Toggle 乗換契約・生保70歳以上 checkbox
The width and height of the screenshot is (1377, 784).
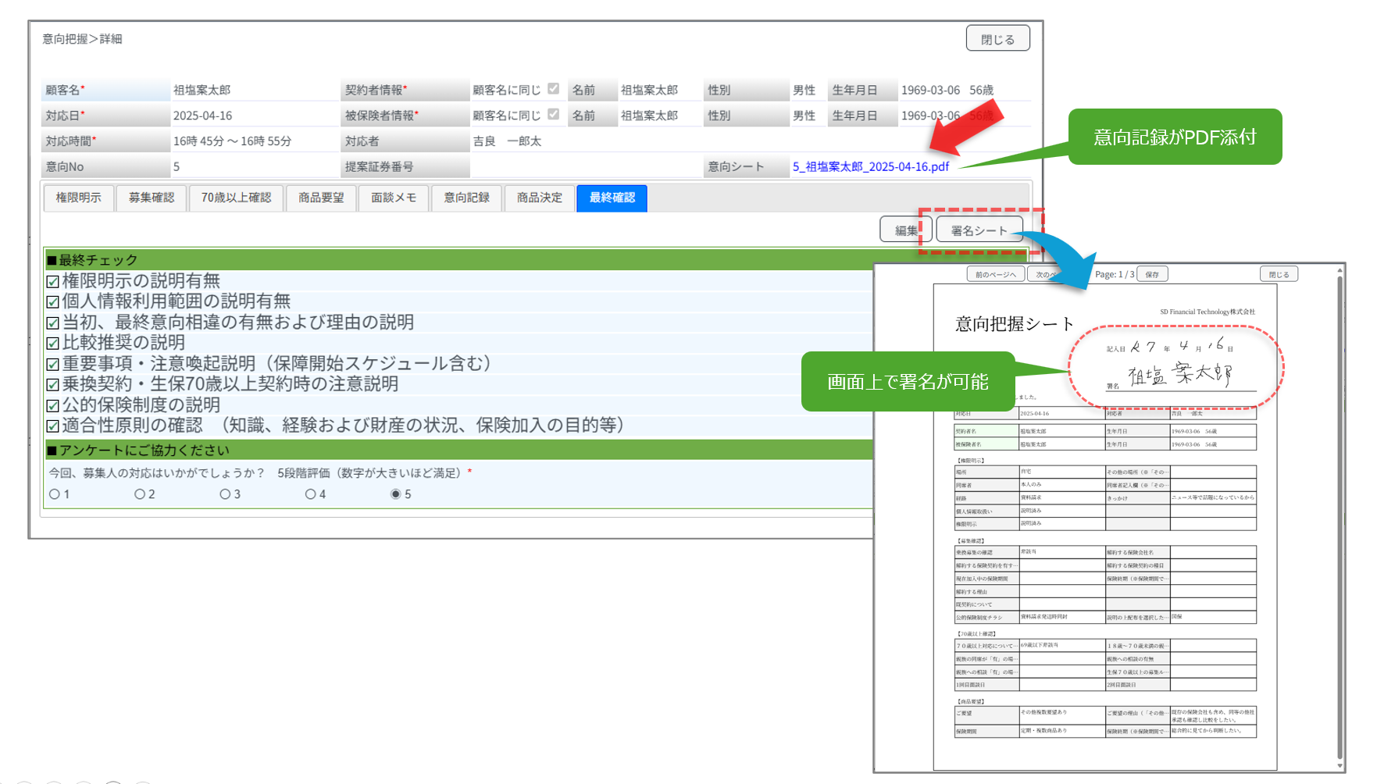[53, 385]
